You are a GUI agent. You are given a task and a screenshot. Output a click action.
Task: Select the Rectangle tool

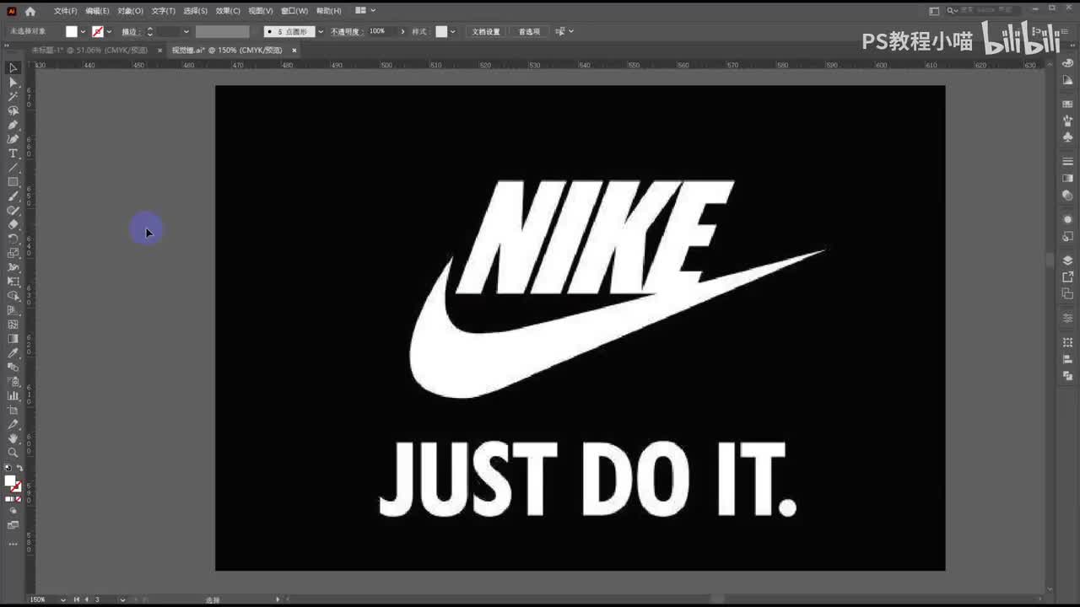13,182
